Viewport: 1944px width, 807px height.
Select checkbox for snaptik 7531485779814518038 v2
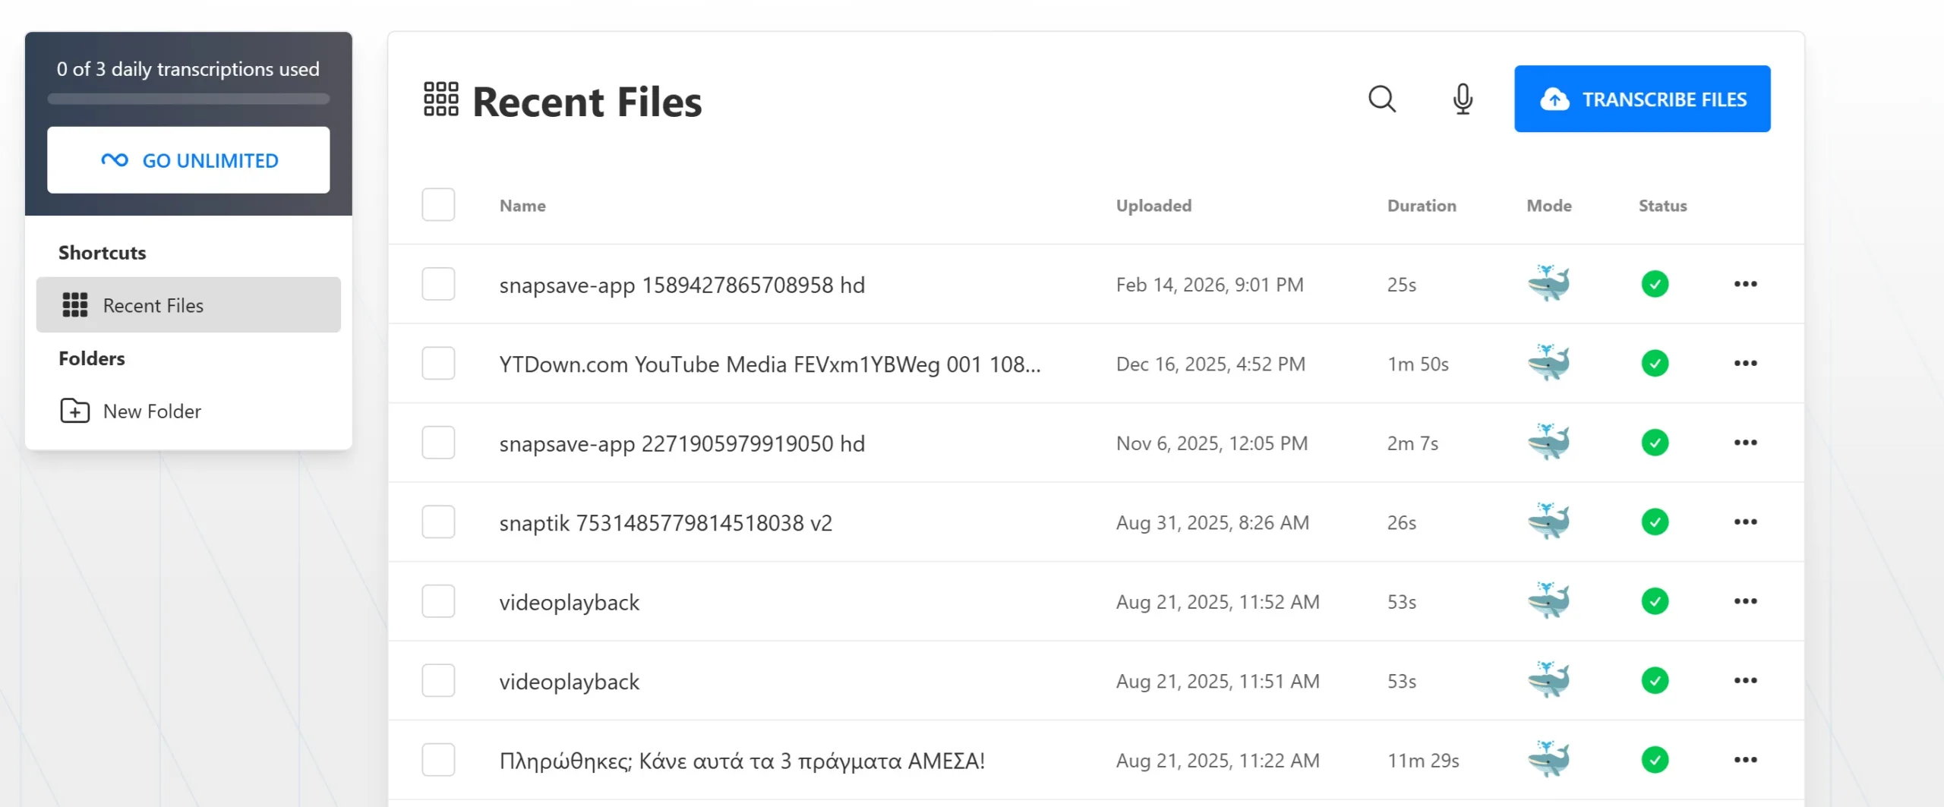click(x=438, y=522)
